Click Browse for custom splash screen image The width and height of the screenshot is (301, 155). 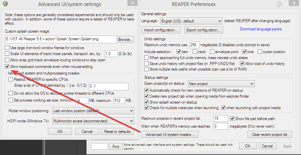126,40
